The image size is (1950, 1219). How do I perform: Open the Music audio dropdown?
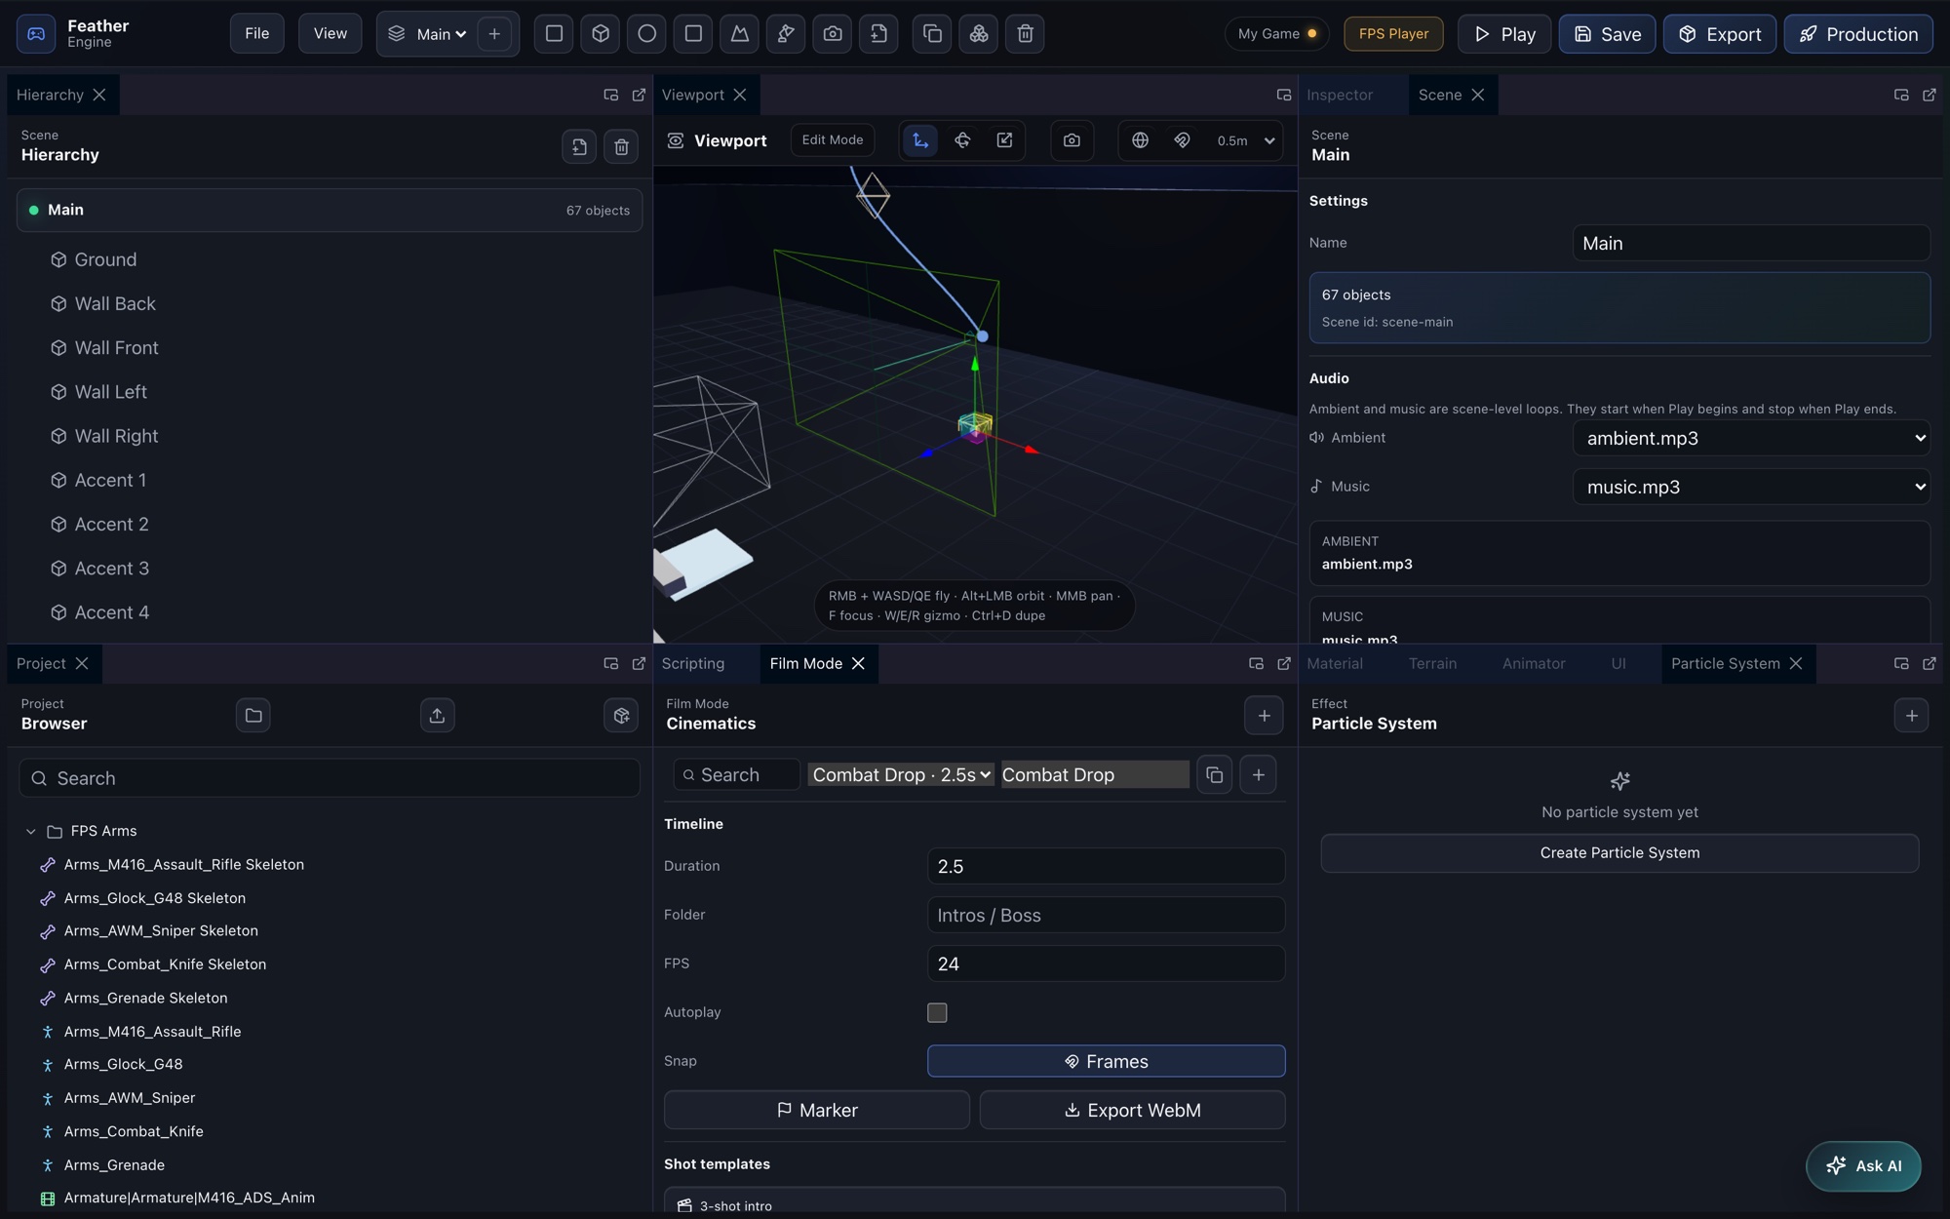[x=1751, y=487]
